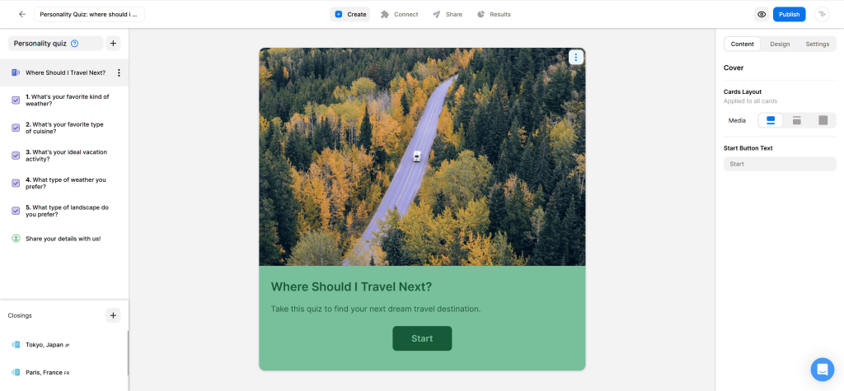Click the back arrow icon
Viewport: 844px width, 391px height.
[22, 15]
